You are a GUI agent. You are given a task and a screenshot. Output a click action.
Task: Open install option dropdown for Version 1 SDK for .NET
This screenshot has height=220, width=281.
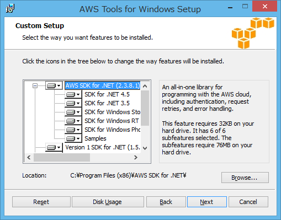point(54,147)
